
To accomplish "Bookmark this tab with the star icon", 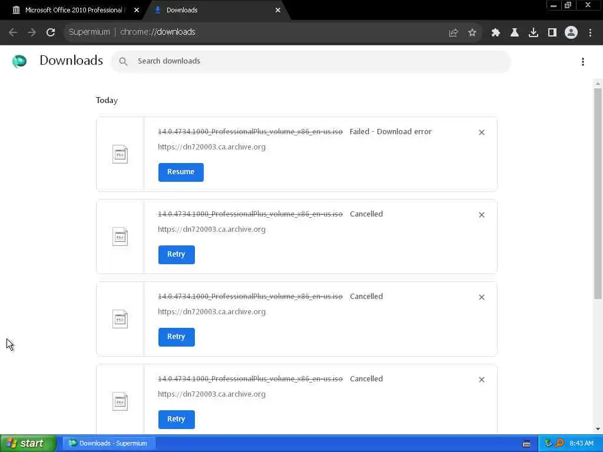I will pos(472,33).
